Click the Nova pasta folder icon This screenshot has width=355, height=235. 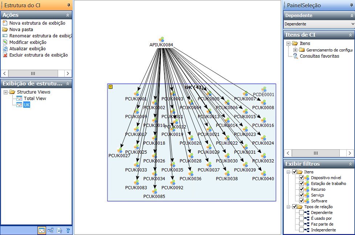point(5,29)
